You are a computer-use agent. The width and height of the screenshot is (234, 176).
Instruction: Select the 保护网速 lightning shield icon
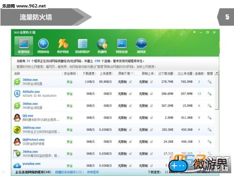[63, 46]
